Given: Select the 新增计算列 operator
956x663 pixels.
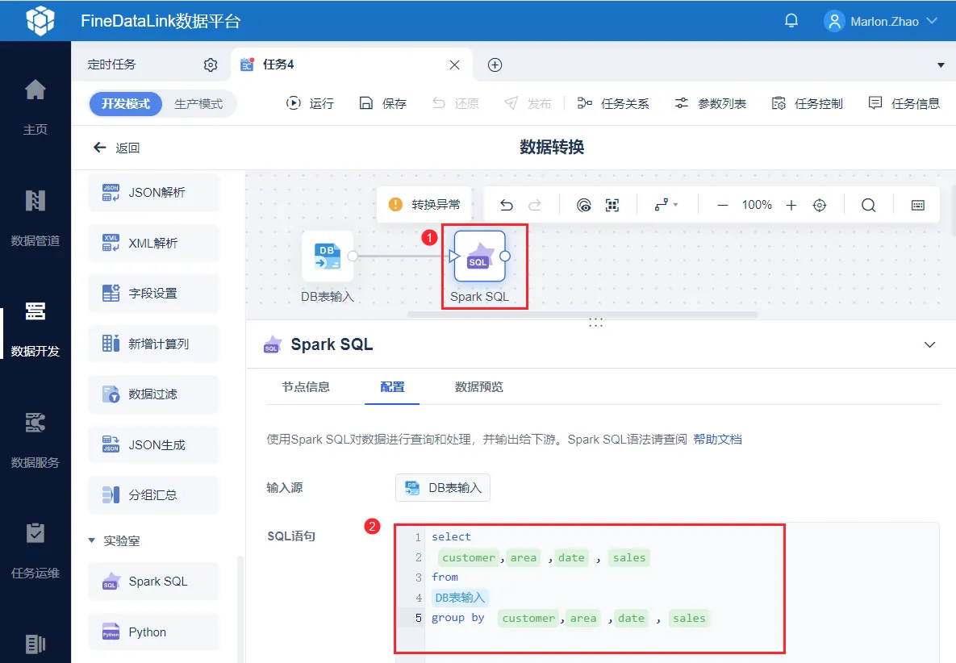Looking at the screenshot, I should tap(153, 344).
